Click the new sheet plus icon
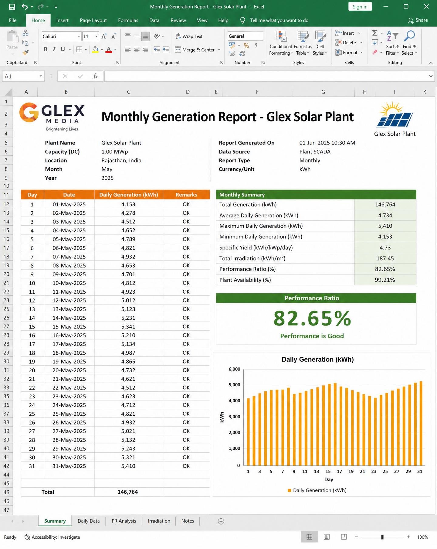This screenshot has width=437, height=549. pyautogui.click(x=221, y=521)
